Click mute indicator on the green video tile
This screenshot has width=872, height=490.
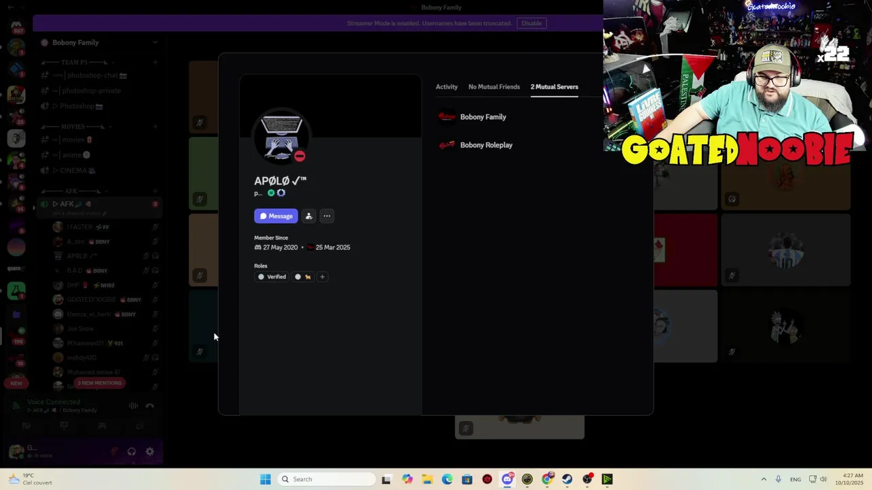199,199
